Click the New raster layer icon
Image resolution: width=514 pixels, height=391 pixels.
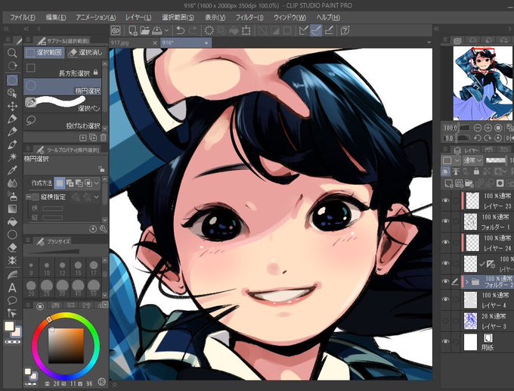pyautogui.click(x=448, y=183)
